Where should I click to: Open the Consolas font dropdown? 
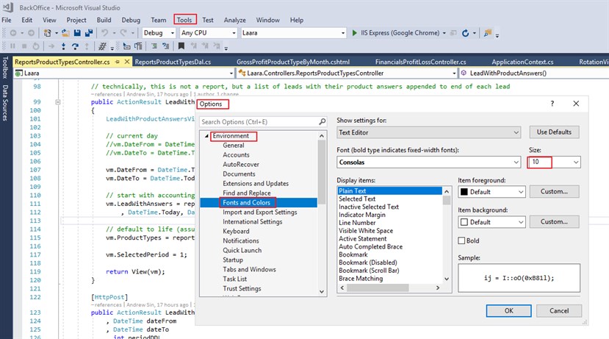[x=429, y=162]
